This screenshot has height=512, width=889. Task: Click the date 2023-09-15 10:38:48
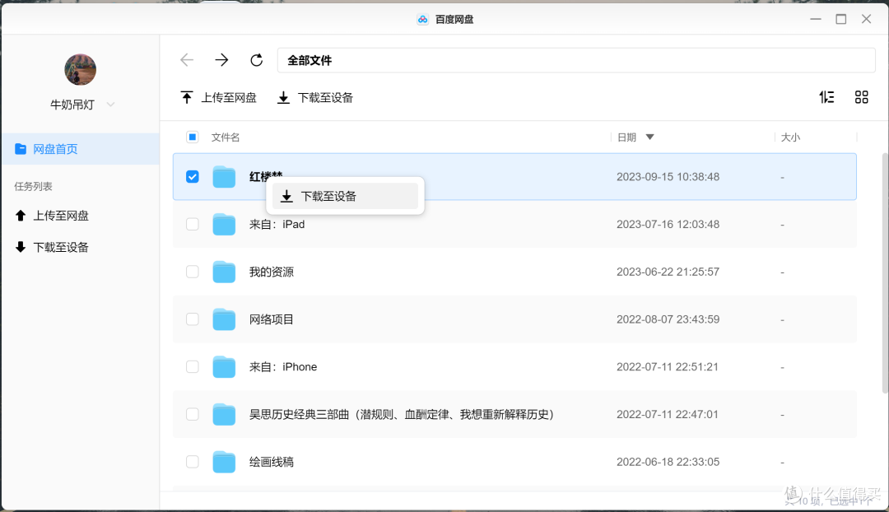[668, 177]
